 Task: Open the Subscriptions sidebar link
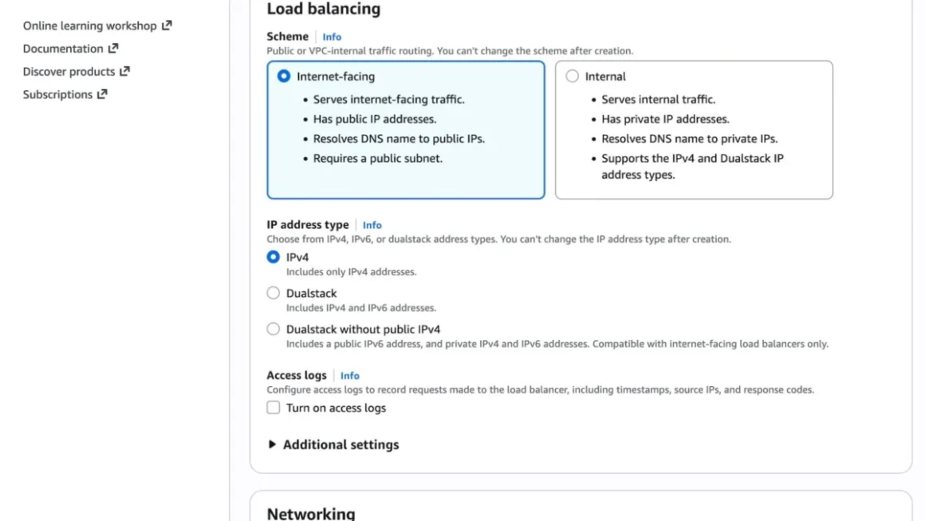pyautogui.click(x=57, y=94)
